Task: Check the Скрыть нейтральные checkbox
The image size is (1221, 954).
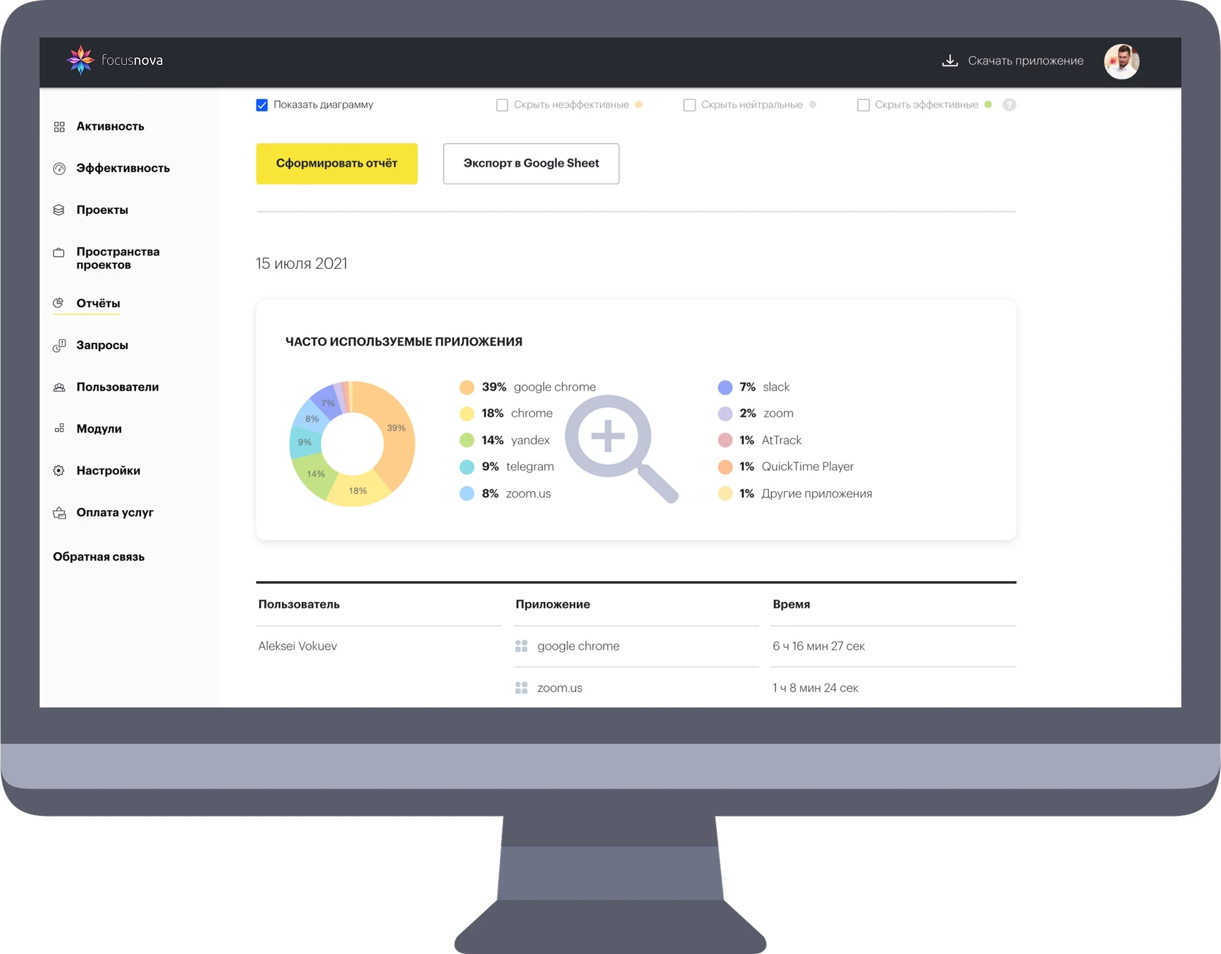Action: [689, 105]
